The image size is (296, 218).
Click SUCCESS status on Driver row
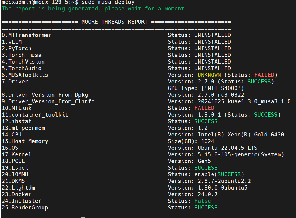pyautogui.click(x=259, y=82)
